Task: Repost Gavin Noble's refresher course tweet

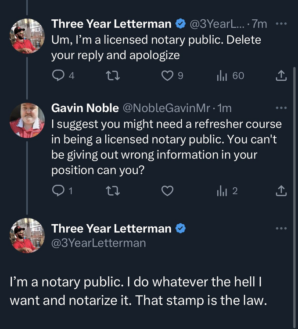Action: point(113,190)
